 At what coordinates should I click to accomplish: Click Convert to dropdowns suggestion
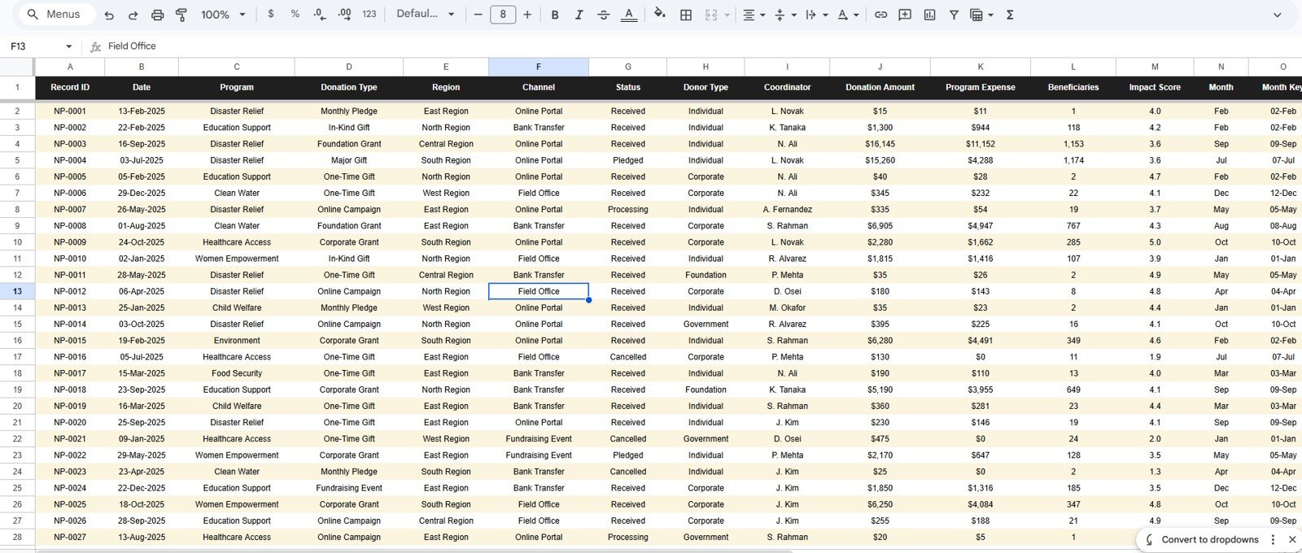[1209, 539]
